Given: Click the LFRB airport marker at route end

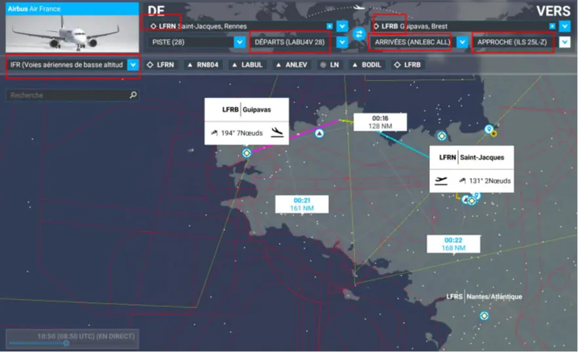Looking at the screenshot, I should click(x=246, y=153).
